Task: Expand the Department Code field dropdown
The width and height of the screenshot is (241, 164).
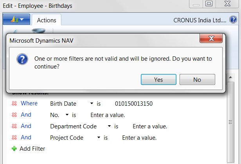Action: coord(109,126)
